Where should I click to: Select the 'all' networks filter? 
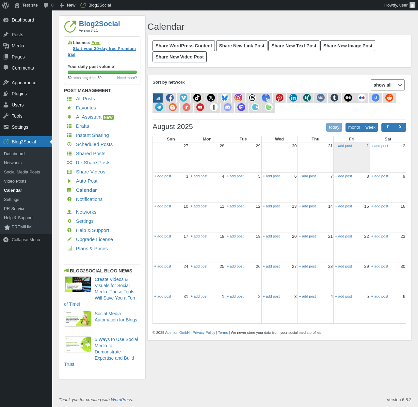[x=158, y=98]
